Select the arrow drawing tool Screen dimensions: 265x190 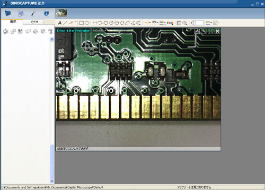[x=70, y=23]
